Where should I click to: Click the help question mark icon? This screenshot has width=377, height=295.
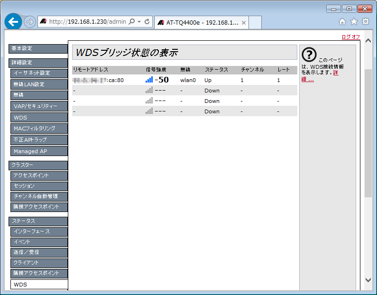coord(309,55)
